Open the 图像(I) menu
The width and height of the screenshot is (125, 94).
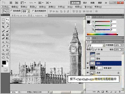tap(24, 7)
